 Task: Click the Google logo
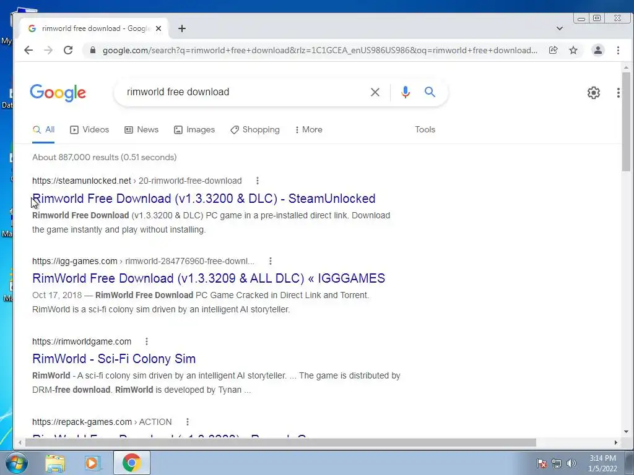tap(58, 93)
